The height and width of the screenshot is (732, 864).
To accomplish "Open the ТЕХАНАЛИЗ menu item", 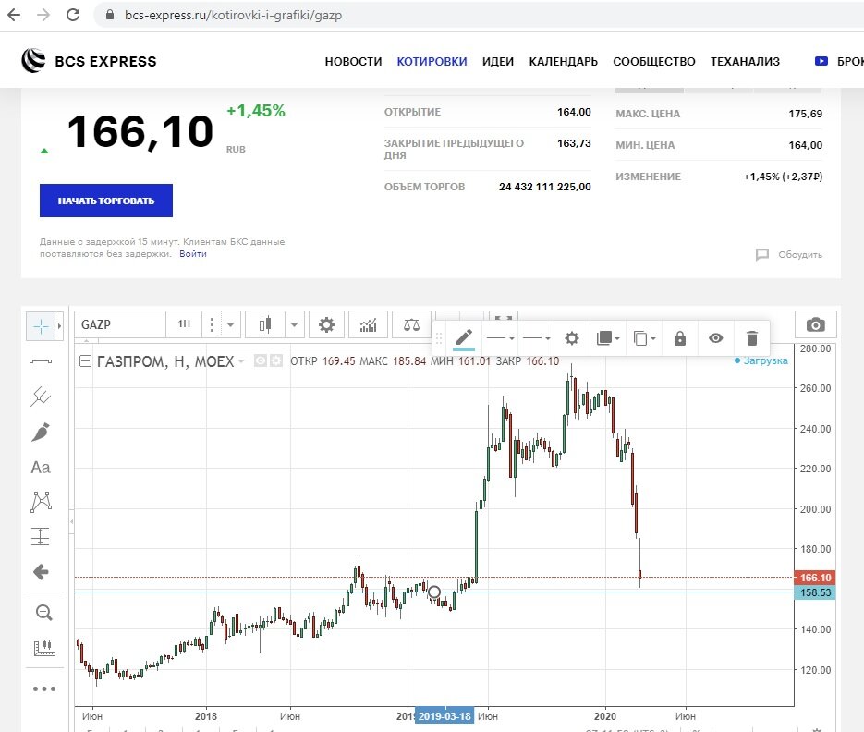I will coord(745,62).
